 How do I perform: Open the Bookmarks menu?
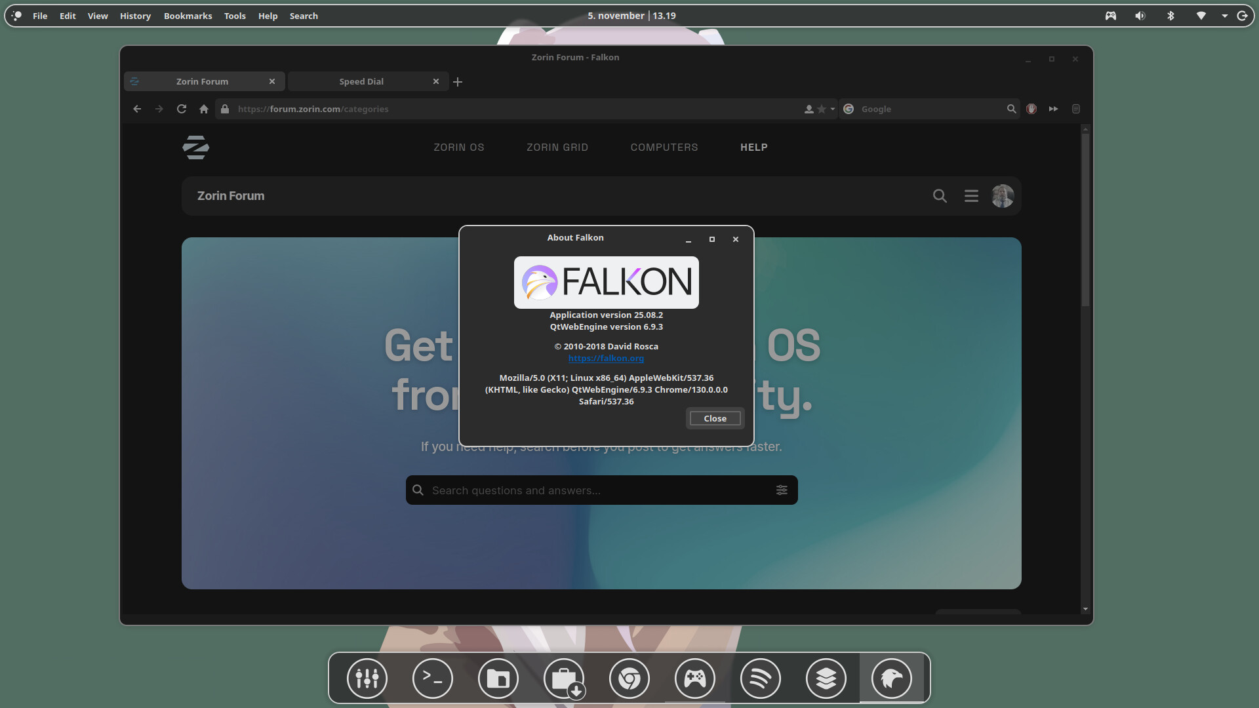click(x=188, y=16)
